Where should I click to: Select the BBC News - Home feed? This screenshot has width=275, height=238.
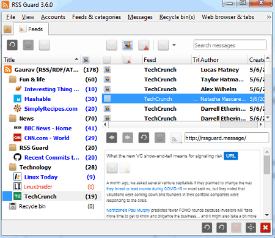point(52,128)
